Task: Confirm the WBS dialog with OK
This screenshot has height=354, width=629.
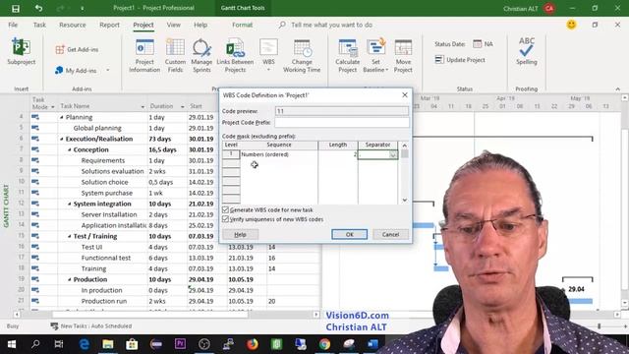Action: [x=350, y=234]
